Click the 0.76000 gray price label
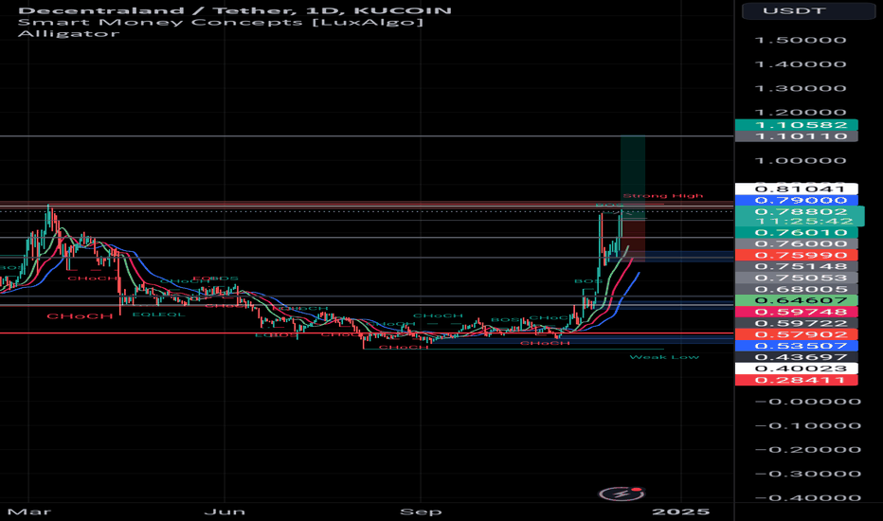 click(796, 243)
